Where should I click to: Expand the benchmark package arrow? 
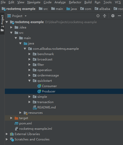[30, 54]
